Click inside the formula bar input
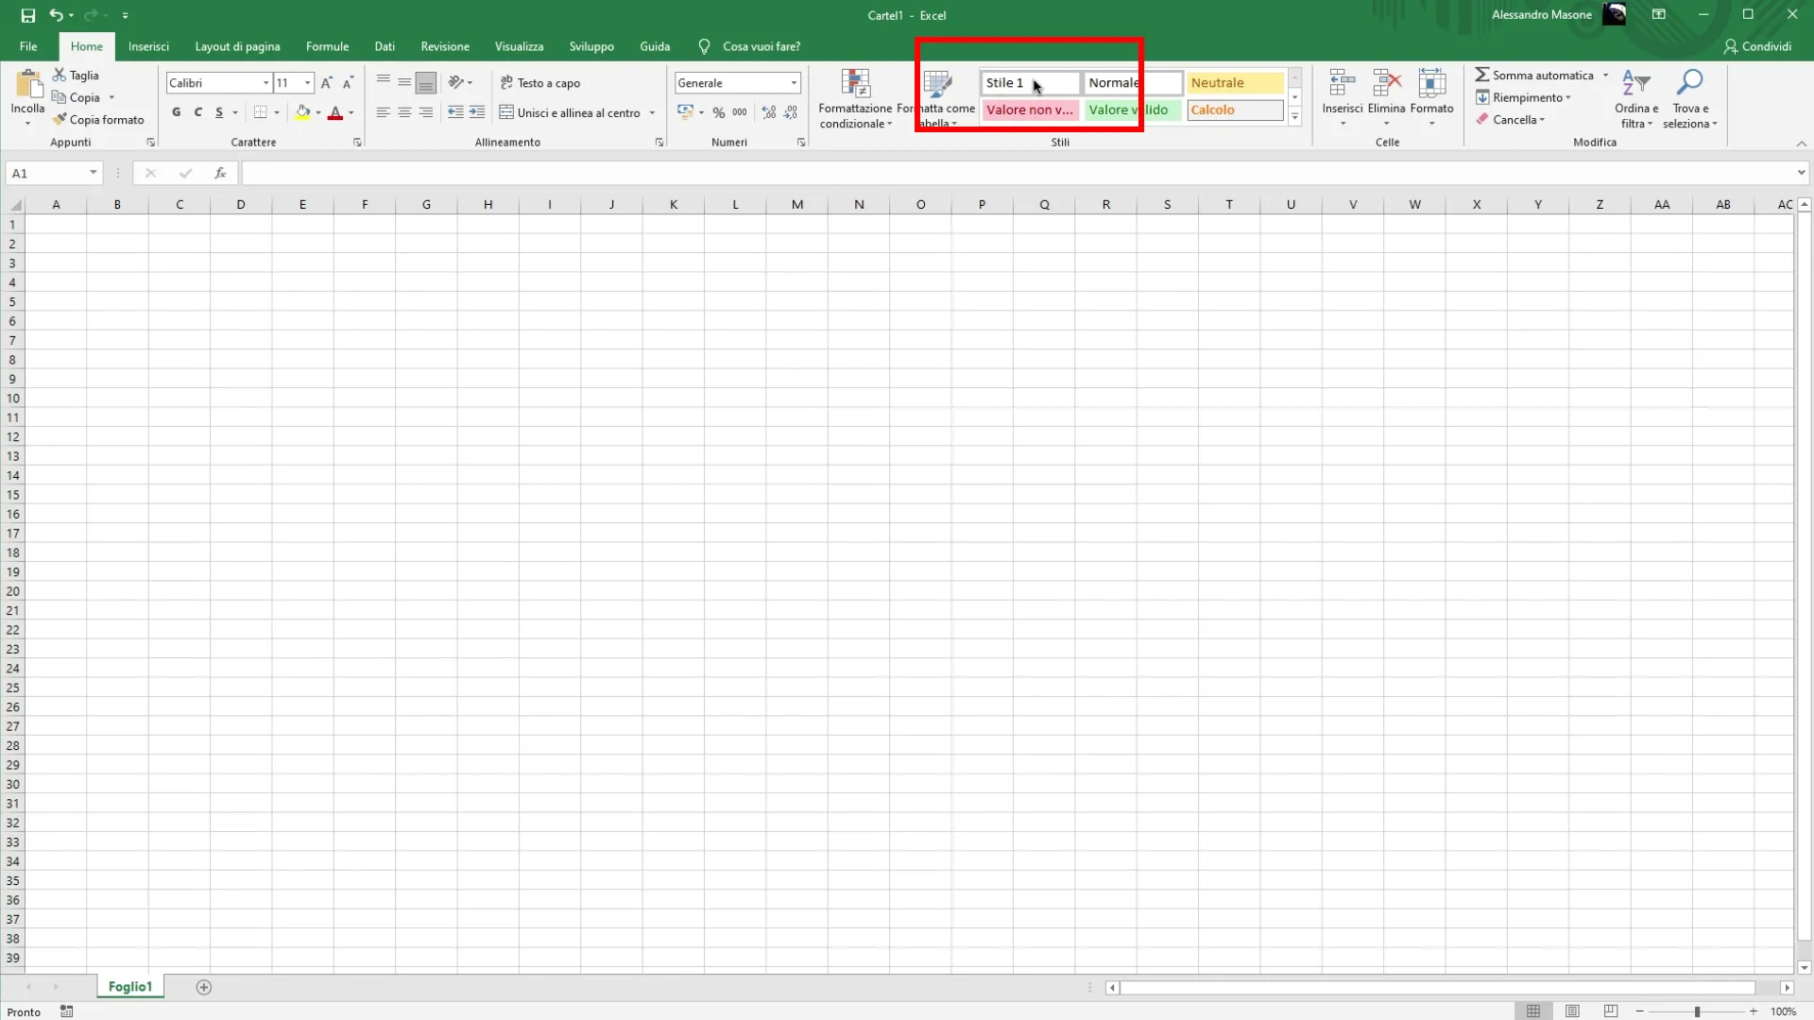This screenshot has height=1020, width=1814. (945, 173)
